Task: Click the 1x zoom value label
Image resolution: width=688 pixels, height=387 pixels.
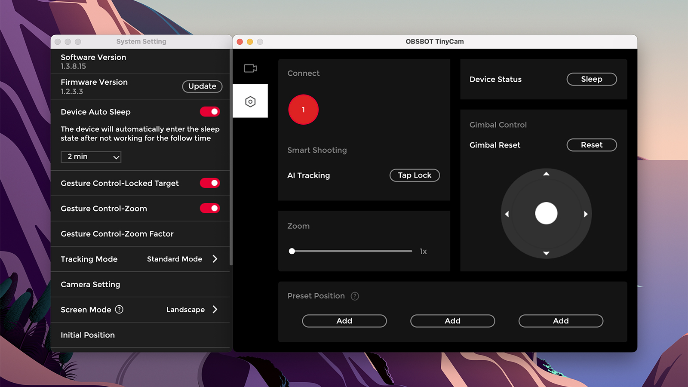Action: point(424,252)
